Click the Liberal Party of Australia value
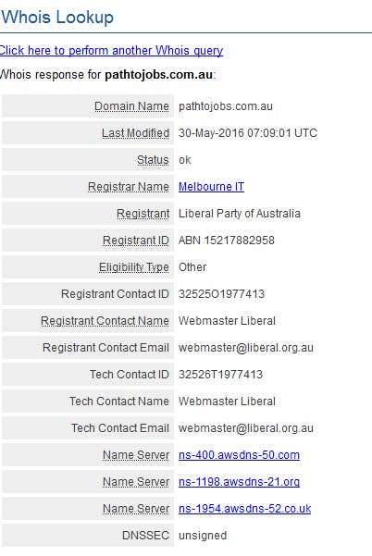The height and width of the screenshot is (556, 372). tap(240, 214)
